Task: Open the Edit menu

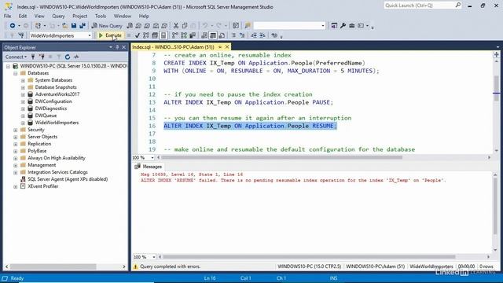Action: 23,16
